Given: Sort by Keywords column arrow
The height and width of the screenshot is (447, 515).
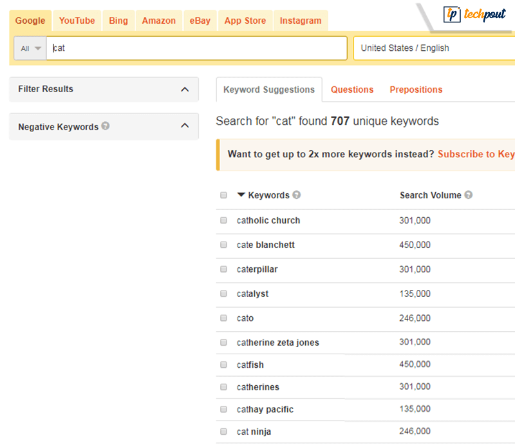Looking at the screenshot, I should [x=241, y=195].
